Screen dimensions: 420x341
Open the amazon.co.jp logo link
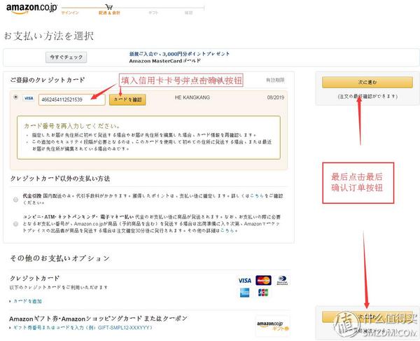coord(31,8)
